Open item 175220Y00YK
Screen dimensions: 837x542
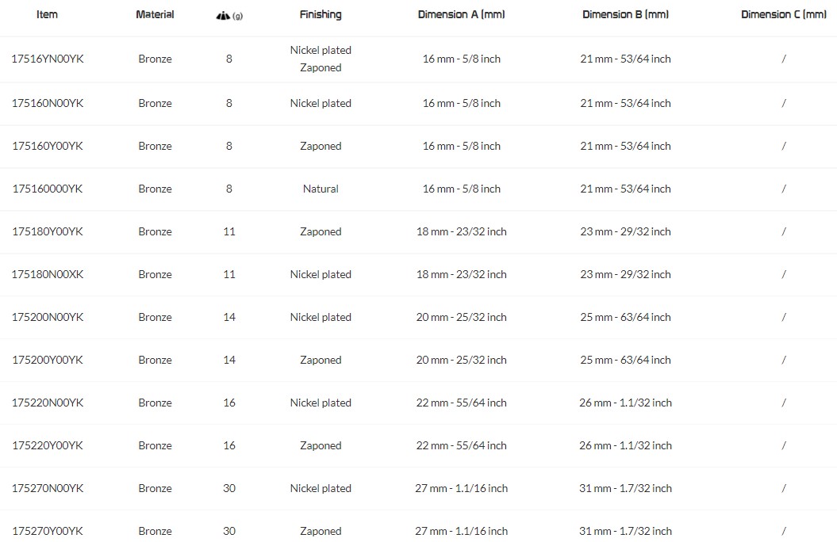(x=48, y=445)
